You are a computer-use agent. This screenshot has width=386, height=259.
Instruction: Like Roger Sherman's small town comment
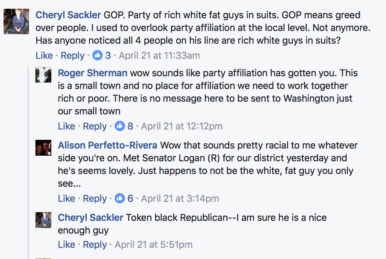coord(66,126)
